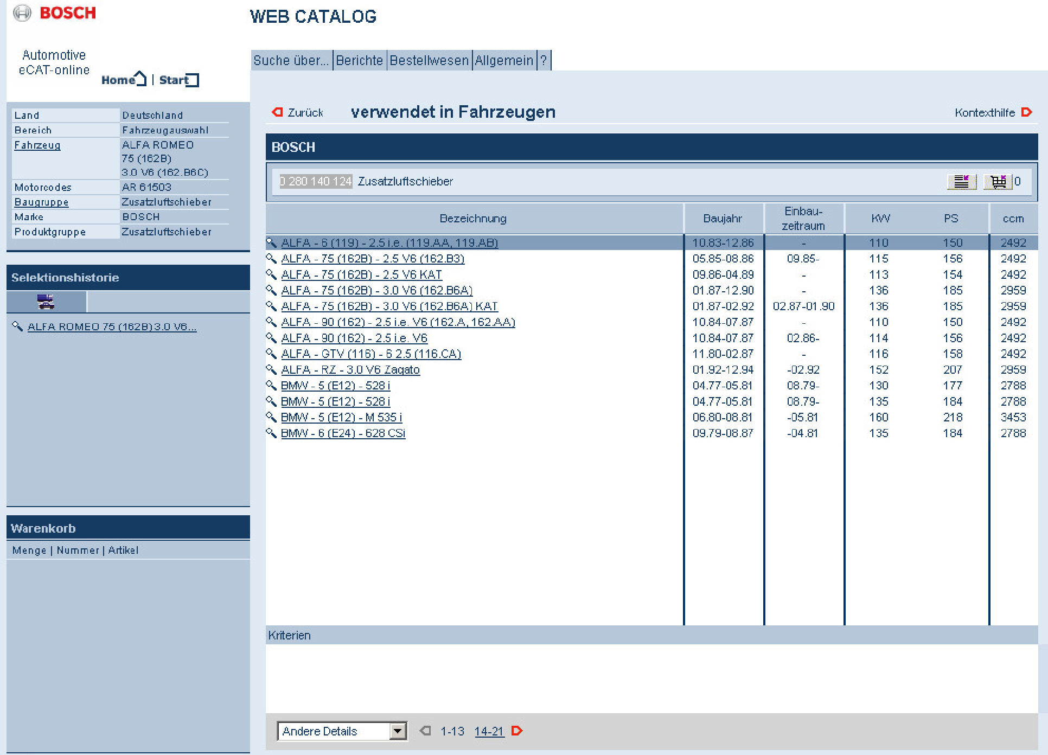Click vehicle icon in Selektionshistorie
Viewport: 1048px width, 755px height.
(46, 302)
